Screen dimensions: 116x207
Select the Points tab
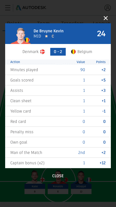[15, 23]
